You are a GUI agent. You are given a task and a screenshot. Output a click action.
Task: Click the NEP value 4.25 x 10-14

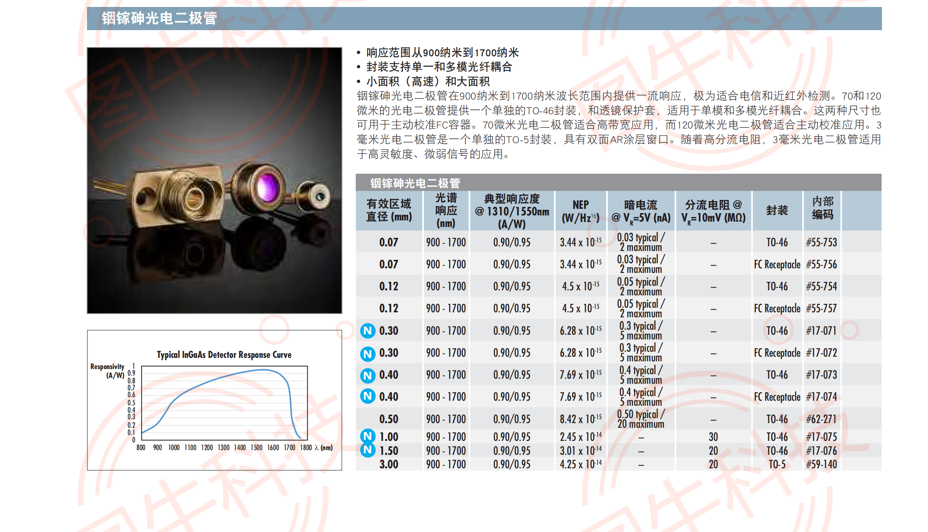(581, 464)
